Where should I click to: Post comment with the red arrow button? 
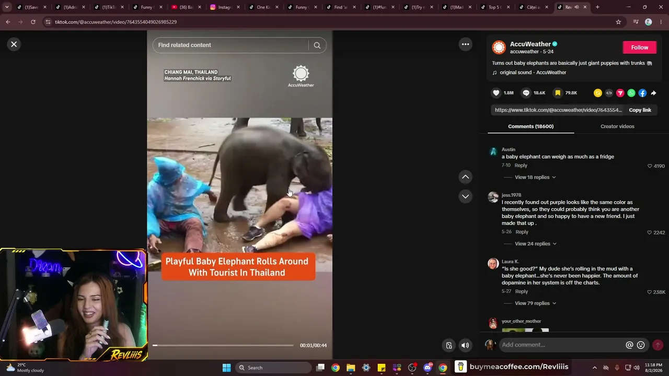coord(658,345)
